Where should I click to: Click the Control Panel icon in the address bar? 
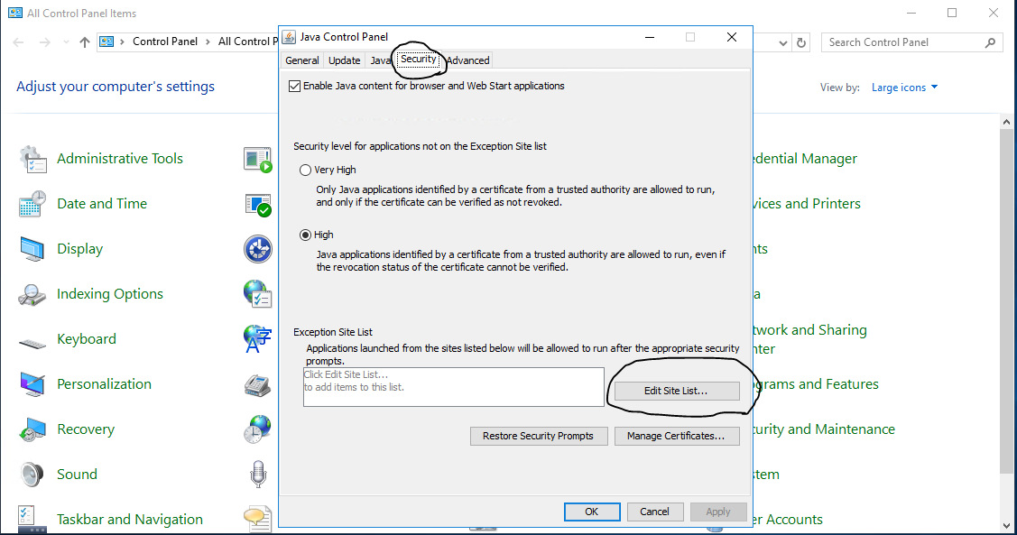106,42
